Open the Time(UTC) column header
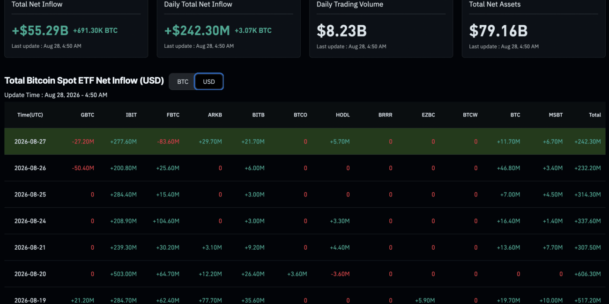609x304 pixels. click(x=30, y=115)
